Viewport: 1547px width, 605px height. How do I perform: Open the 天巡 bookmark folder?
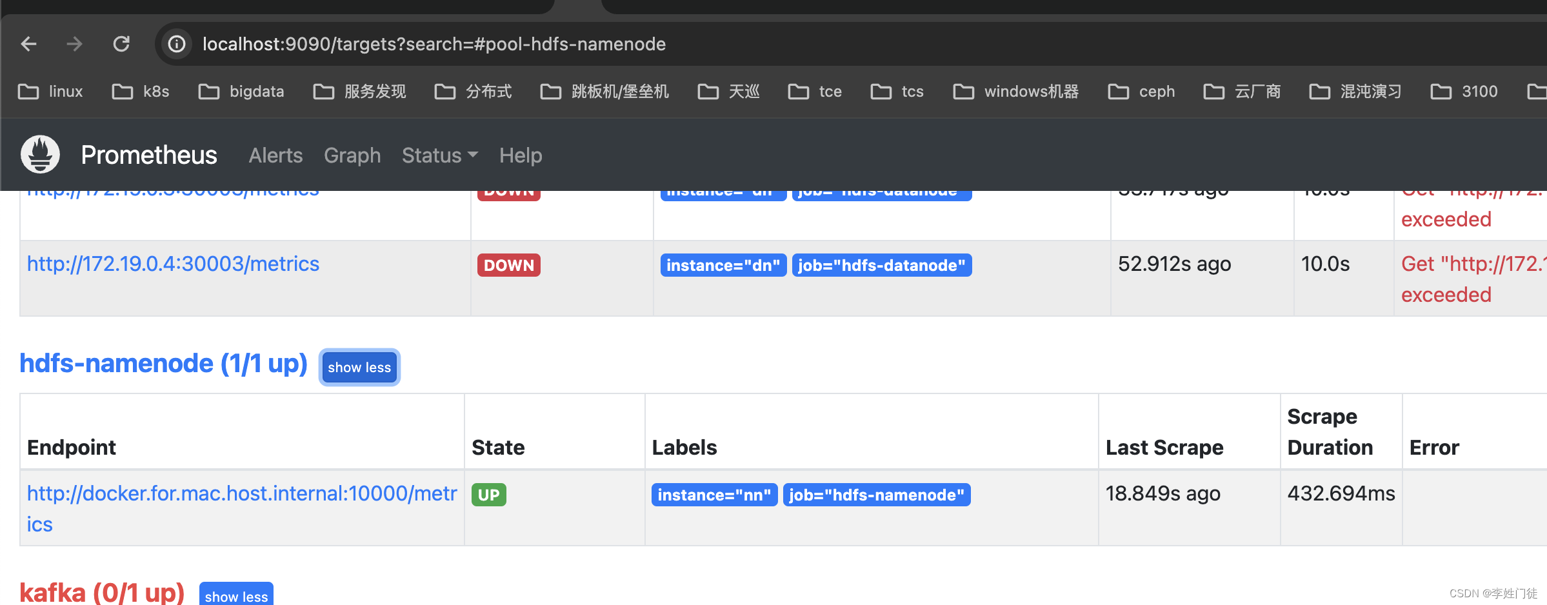pos(728,92)
